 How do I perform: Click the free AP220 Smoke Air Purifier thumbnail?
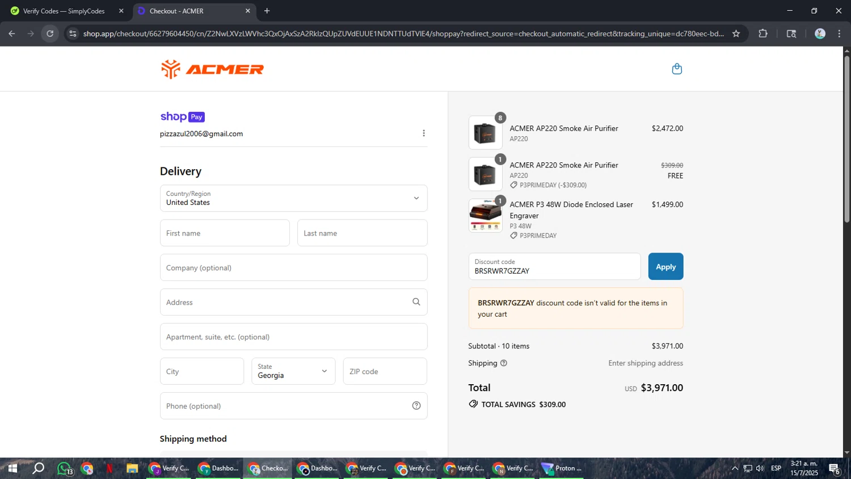(485, 174)
